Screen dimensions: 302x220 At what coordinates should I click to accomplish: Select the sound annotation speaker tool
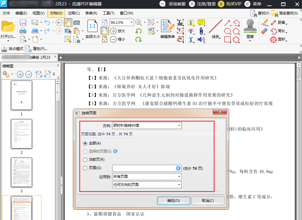click(201, 39)
